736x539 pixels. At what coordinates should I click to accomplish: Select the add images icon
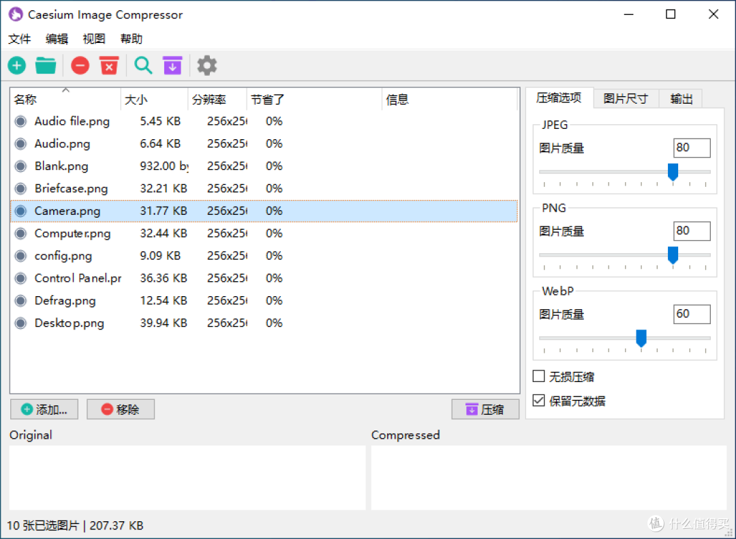coord(16,65)
